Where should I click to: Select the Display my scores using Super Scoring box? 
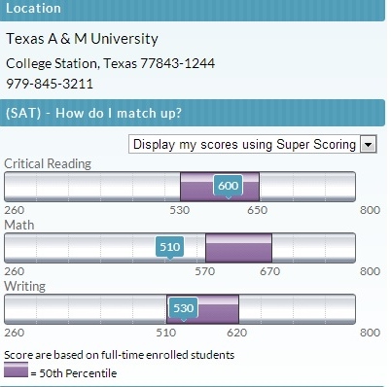tap(253, 144)
